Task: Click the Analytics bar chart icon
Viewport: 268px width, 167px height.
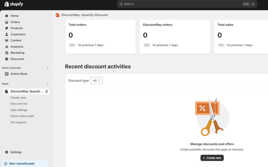Action: coord(7,47)
